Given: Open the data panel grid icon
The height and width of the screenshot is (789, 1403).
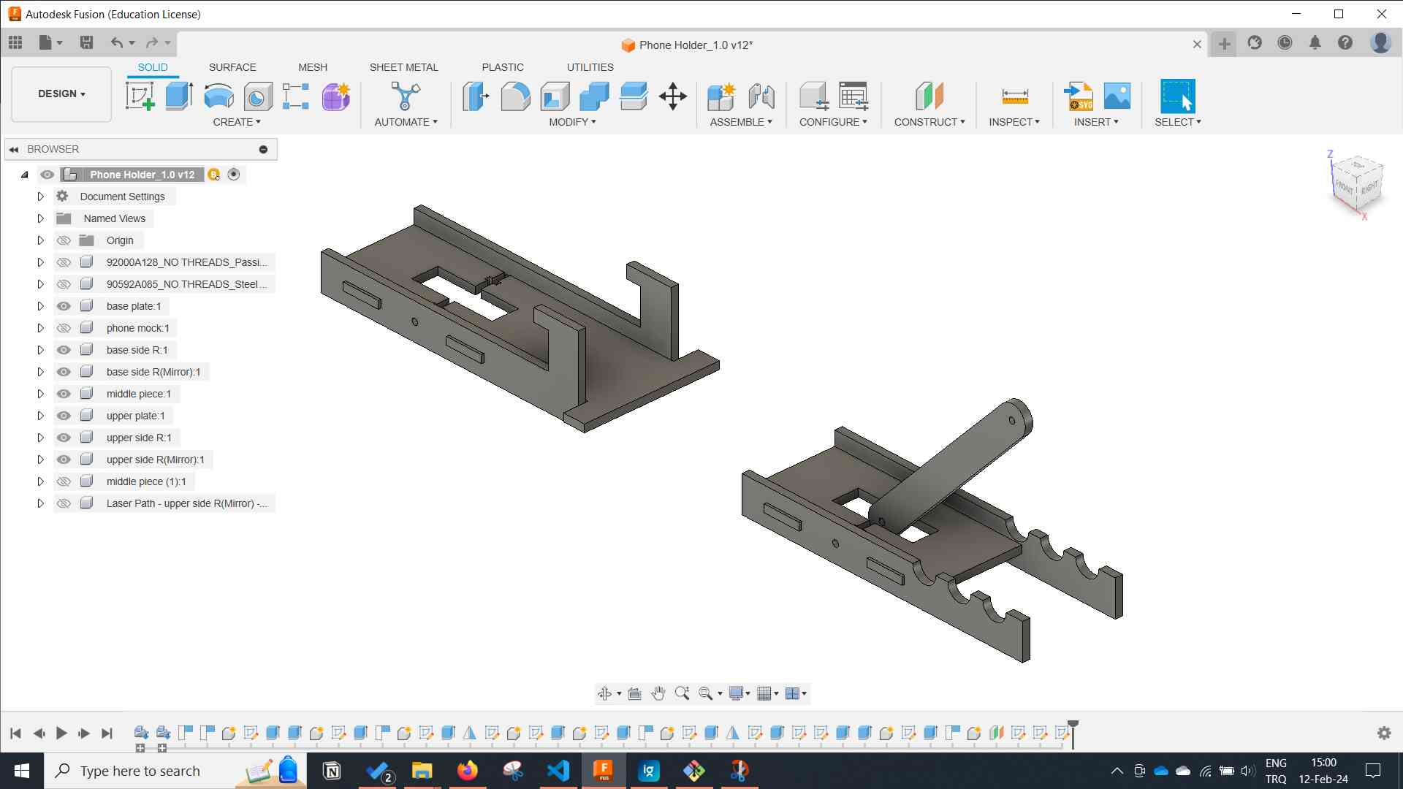Looking at the screenshot, I should (x=15, y=42).
